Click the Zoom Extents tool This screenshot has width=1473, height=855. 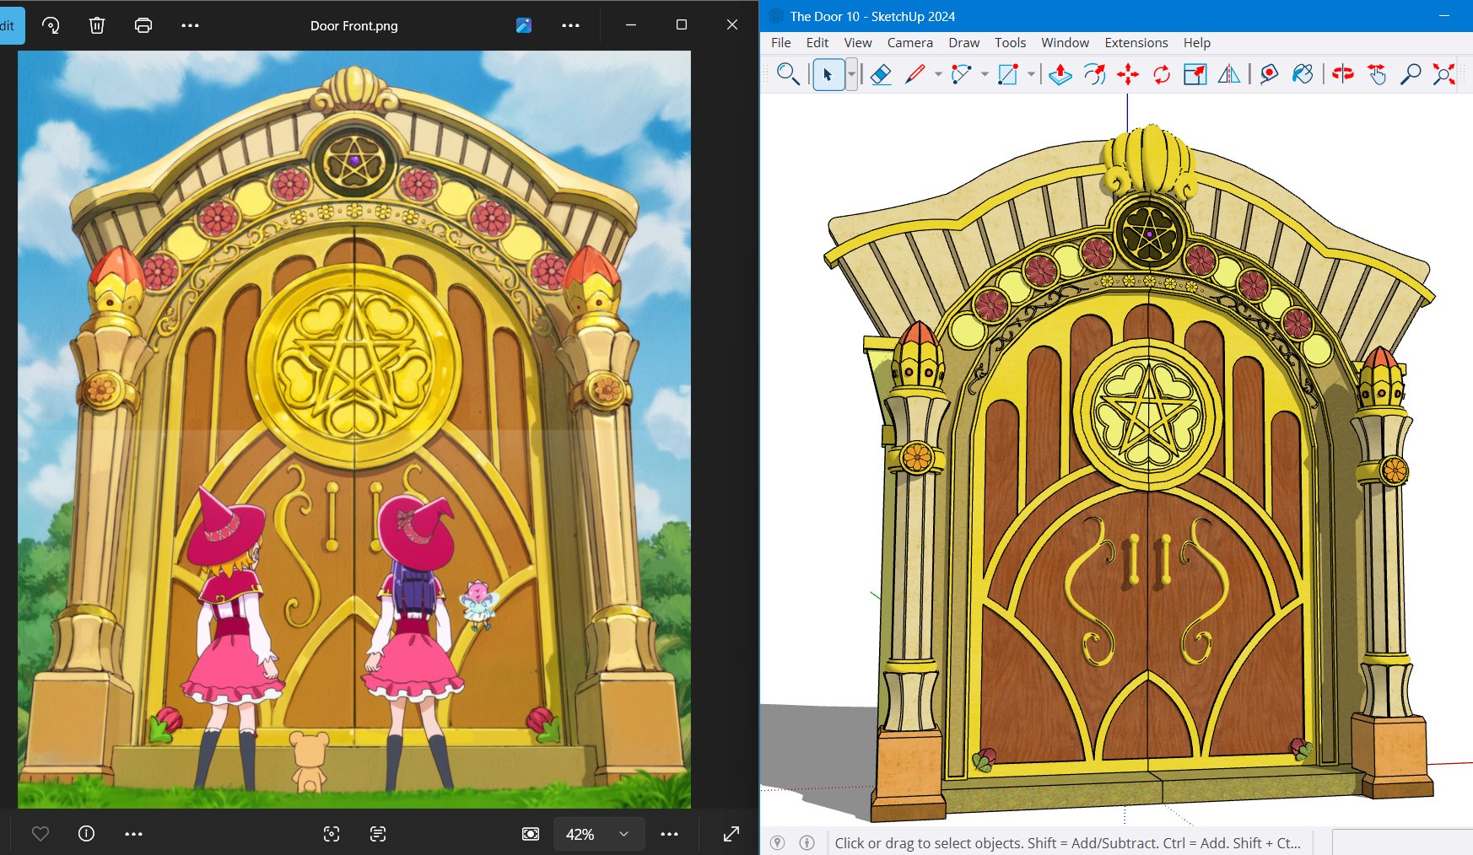tap(1444, 74)
